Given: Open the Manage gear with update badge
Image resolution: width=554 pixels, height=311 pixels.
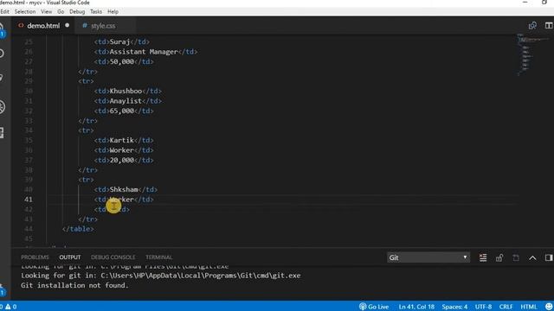Looking at the screenshot, I should 2,290.
